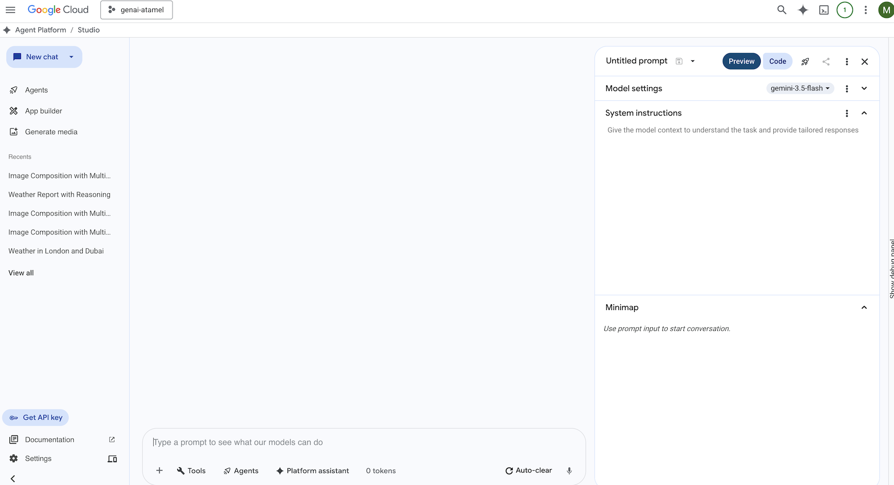This screenshot has height=485, width=894.
Task: Open Agents in the sidebar
Action: [36, 90]
